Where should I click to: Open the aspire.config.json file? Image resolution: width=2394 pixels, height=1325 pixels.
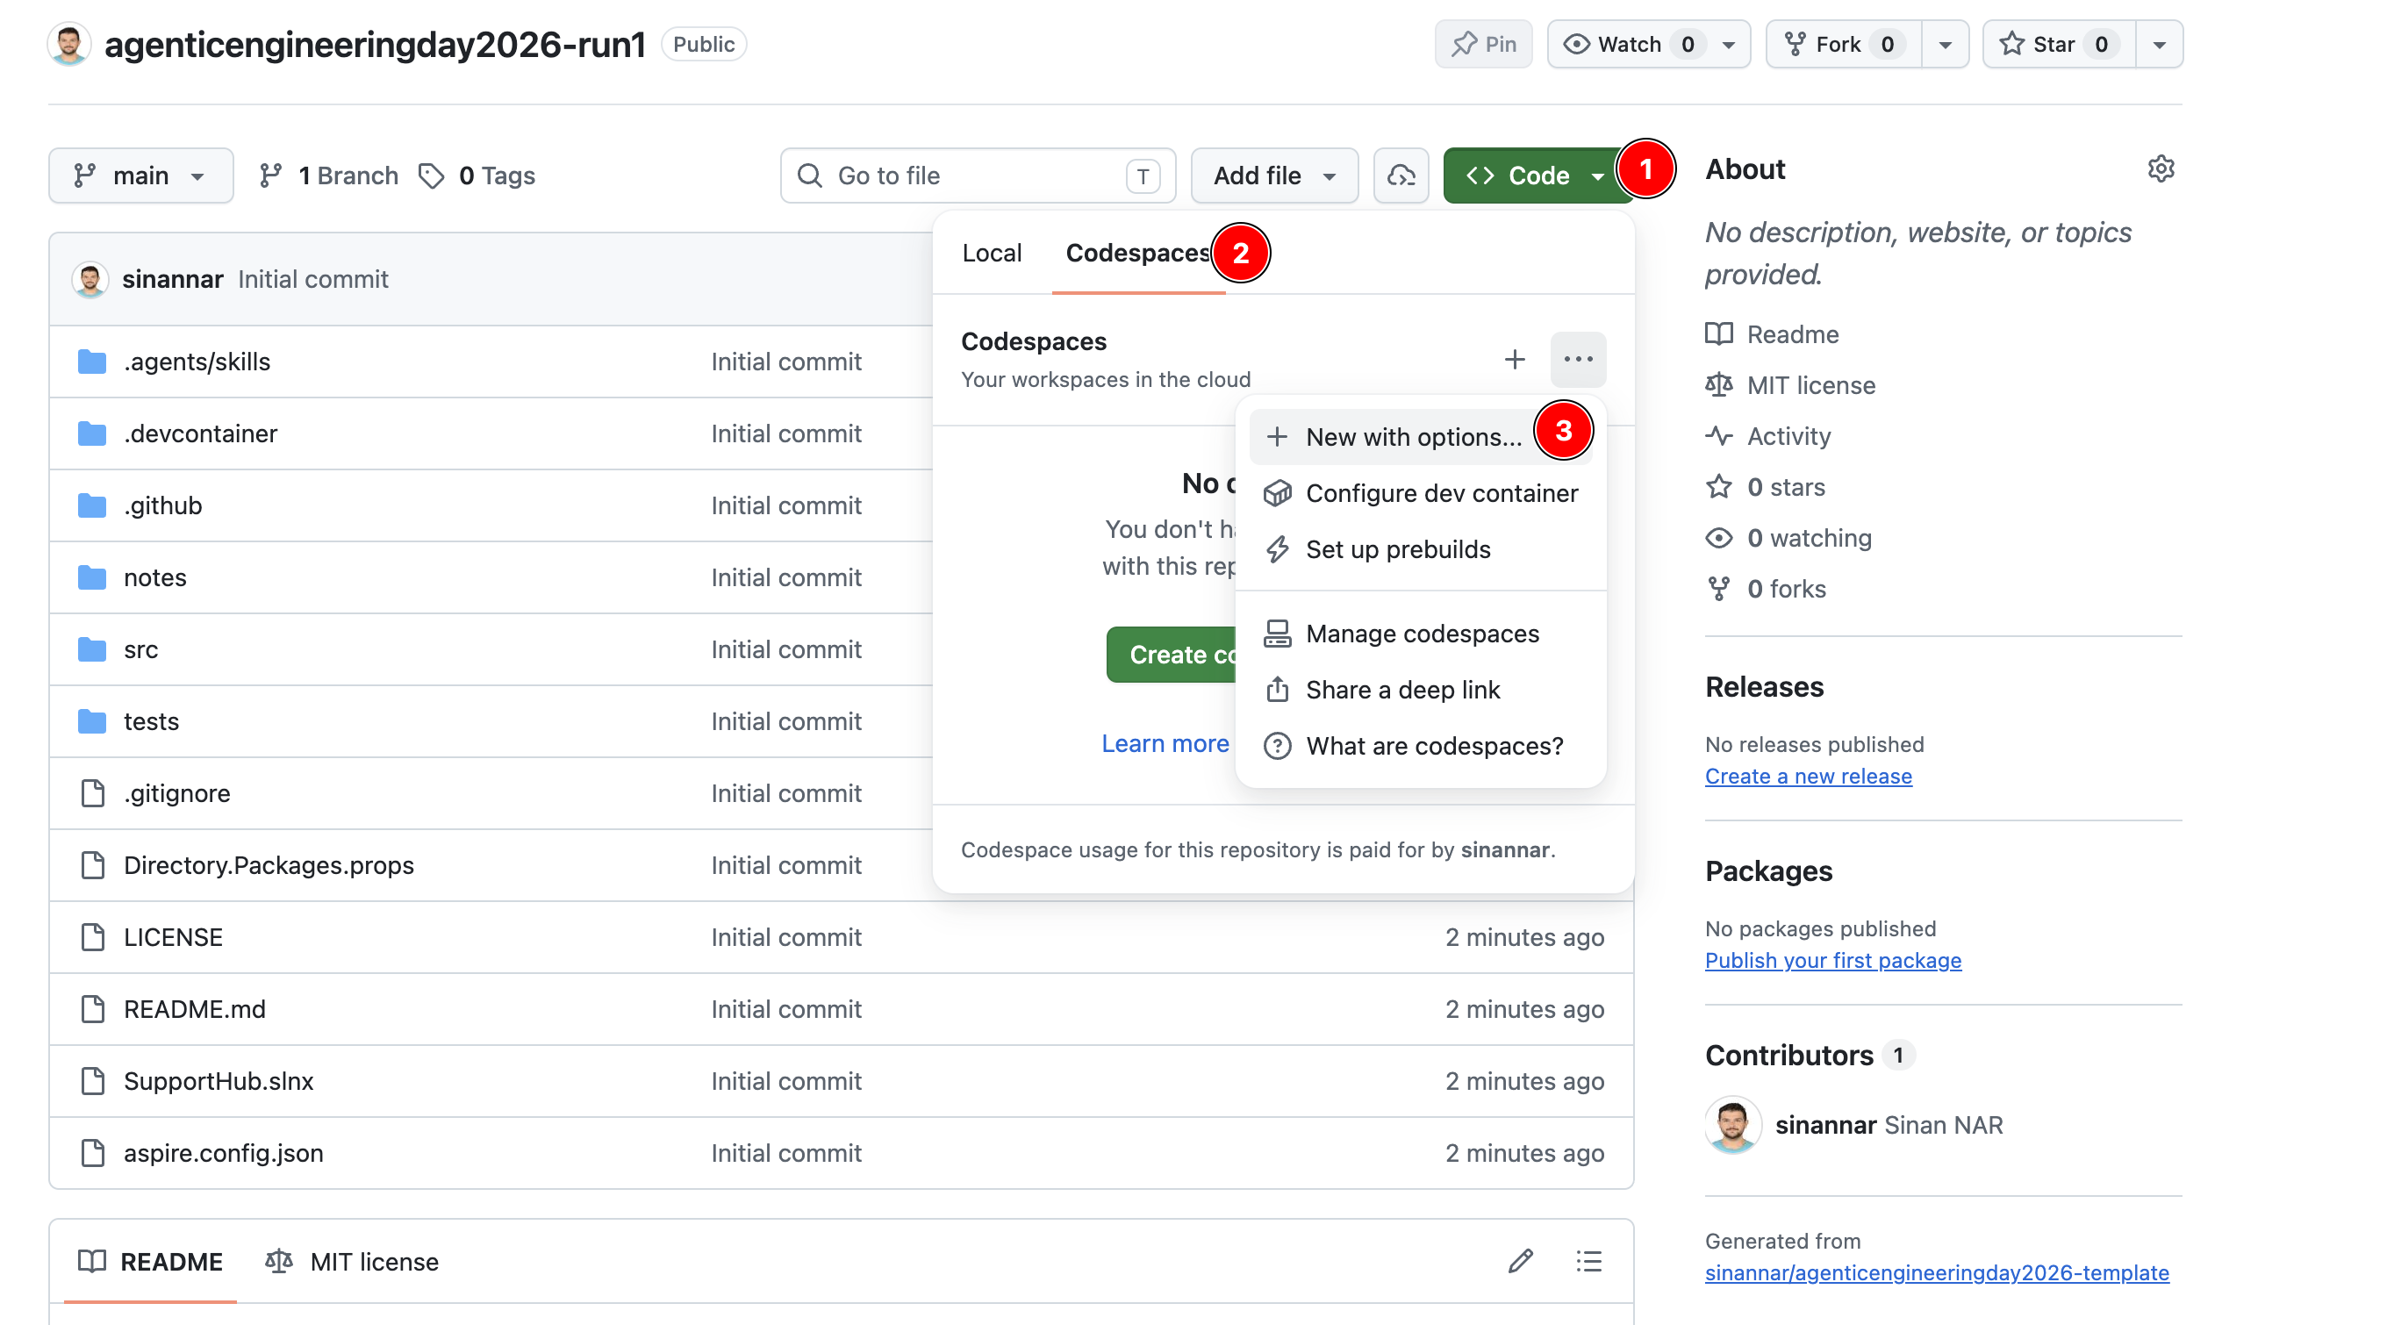coord(223,1152)
